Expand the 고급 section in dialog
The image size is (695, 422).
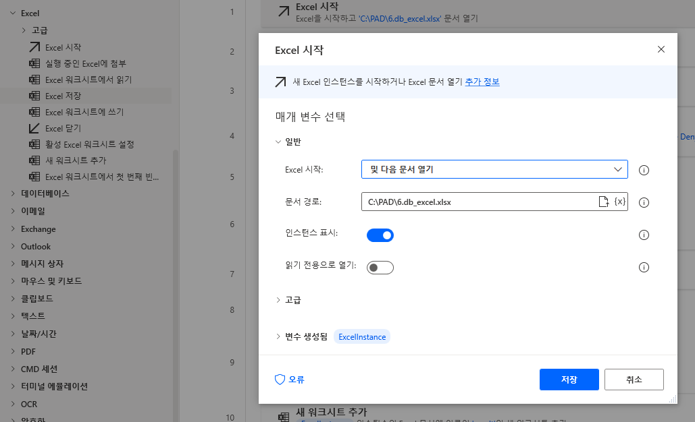[278, 300]
